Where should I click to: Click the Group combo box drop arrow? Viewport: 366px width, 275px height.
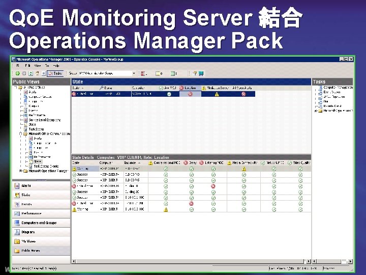pos(134,73)
